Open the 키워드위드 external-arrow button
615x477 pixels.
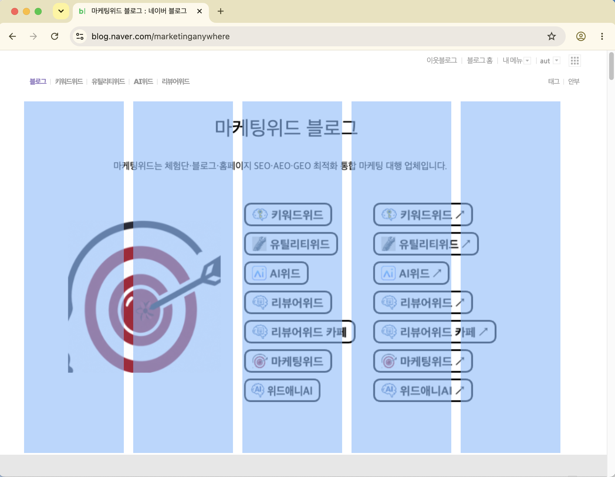(x=423, y=214)
